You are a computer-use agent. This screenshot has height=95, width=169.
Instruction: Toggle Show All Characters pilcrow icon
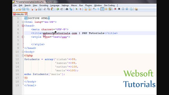click(98, 9)
